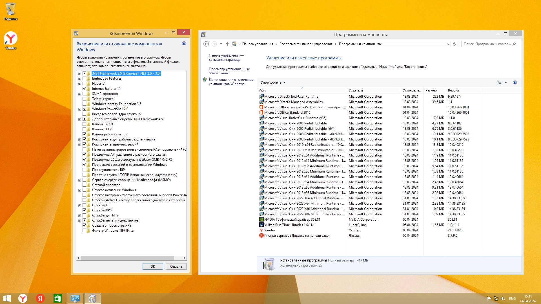
Task: Click the Back navigation arrow
Action: click(x=206, y=44)
